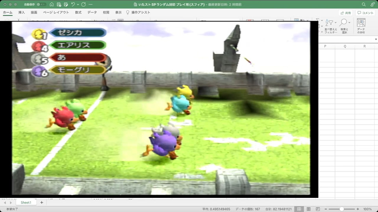Open the more options ellipsis in title bar
The width and height of the screenshot is (378, 212).
coord(91,4)
